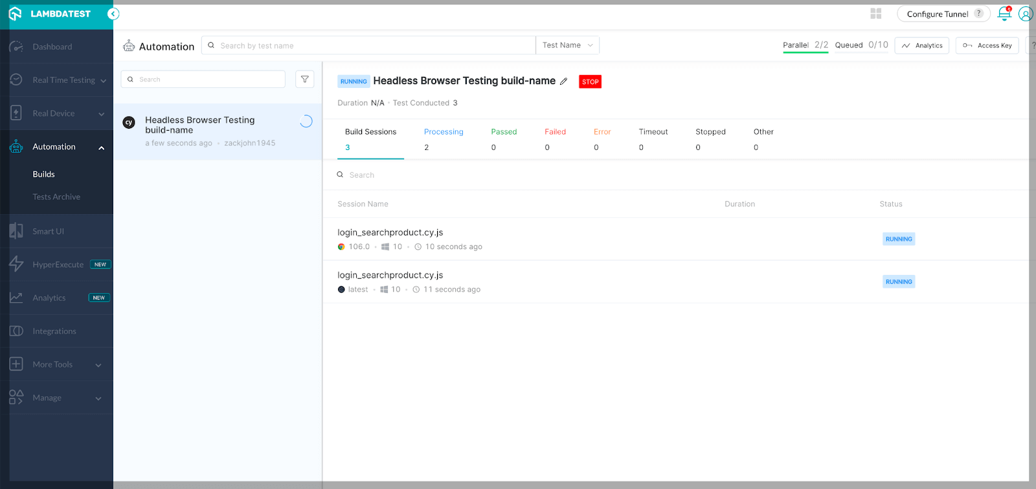1036x489 pixels.
Task: Switch to the Build Sessions tab
Action: point(371,139)
